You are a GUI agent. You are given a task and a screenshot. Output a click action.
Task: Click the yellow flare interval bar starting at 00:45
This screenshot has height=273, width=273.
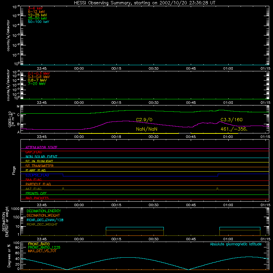[x=215, y=133]
